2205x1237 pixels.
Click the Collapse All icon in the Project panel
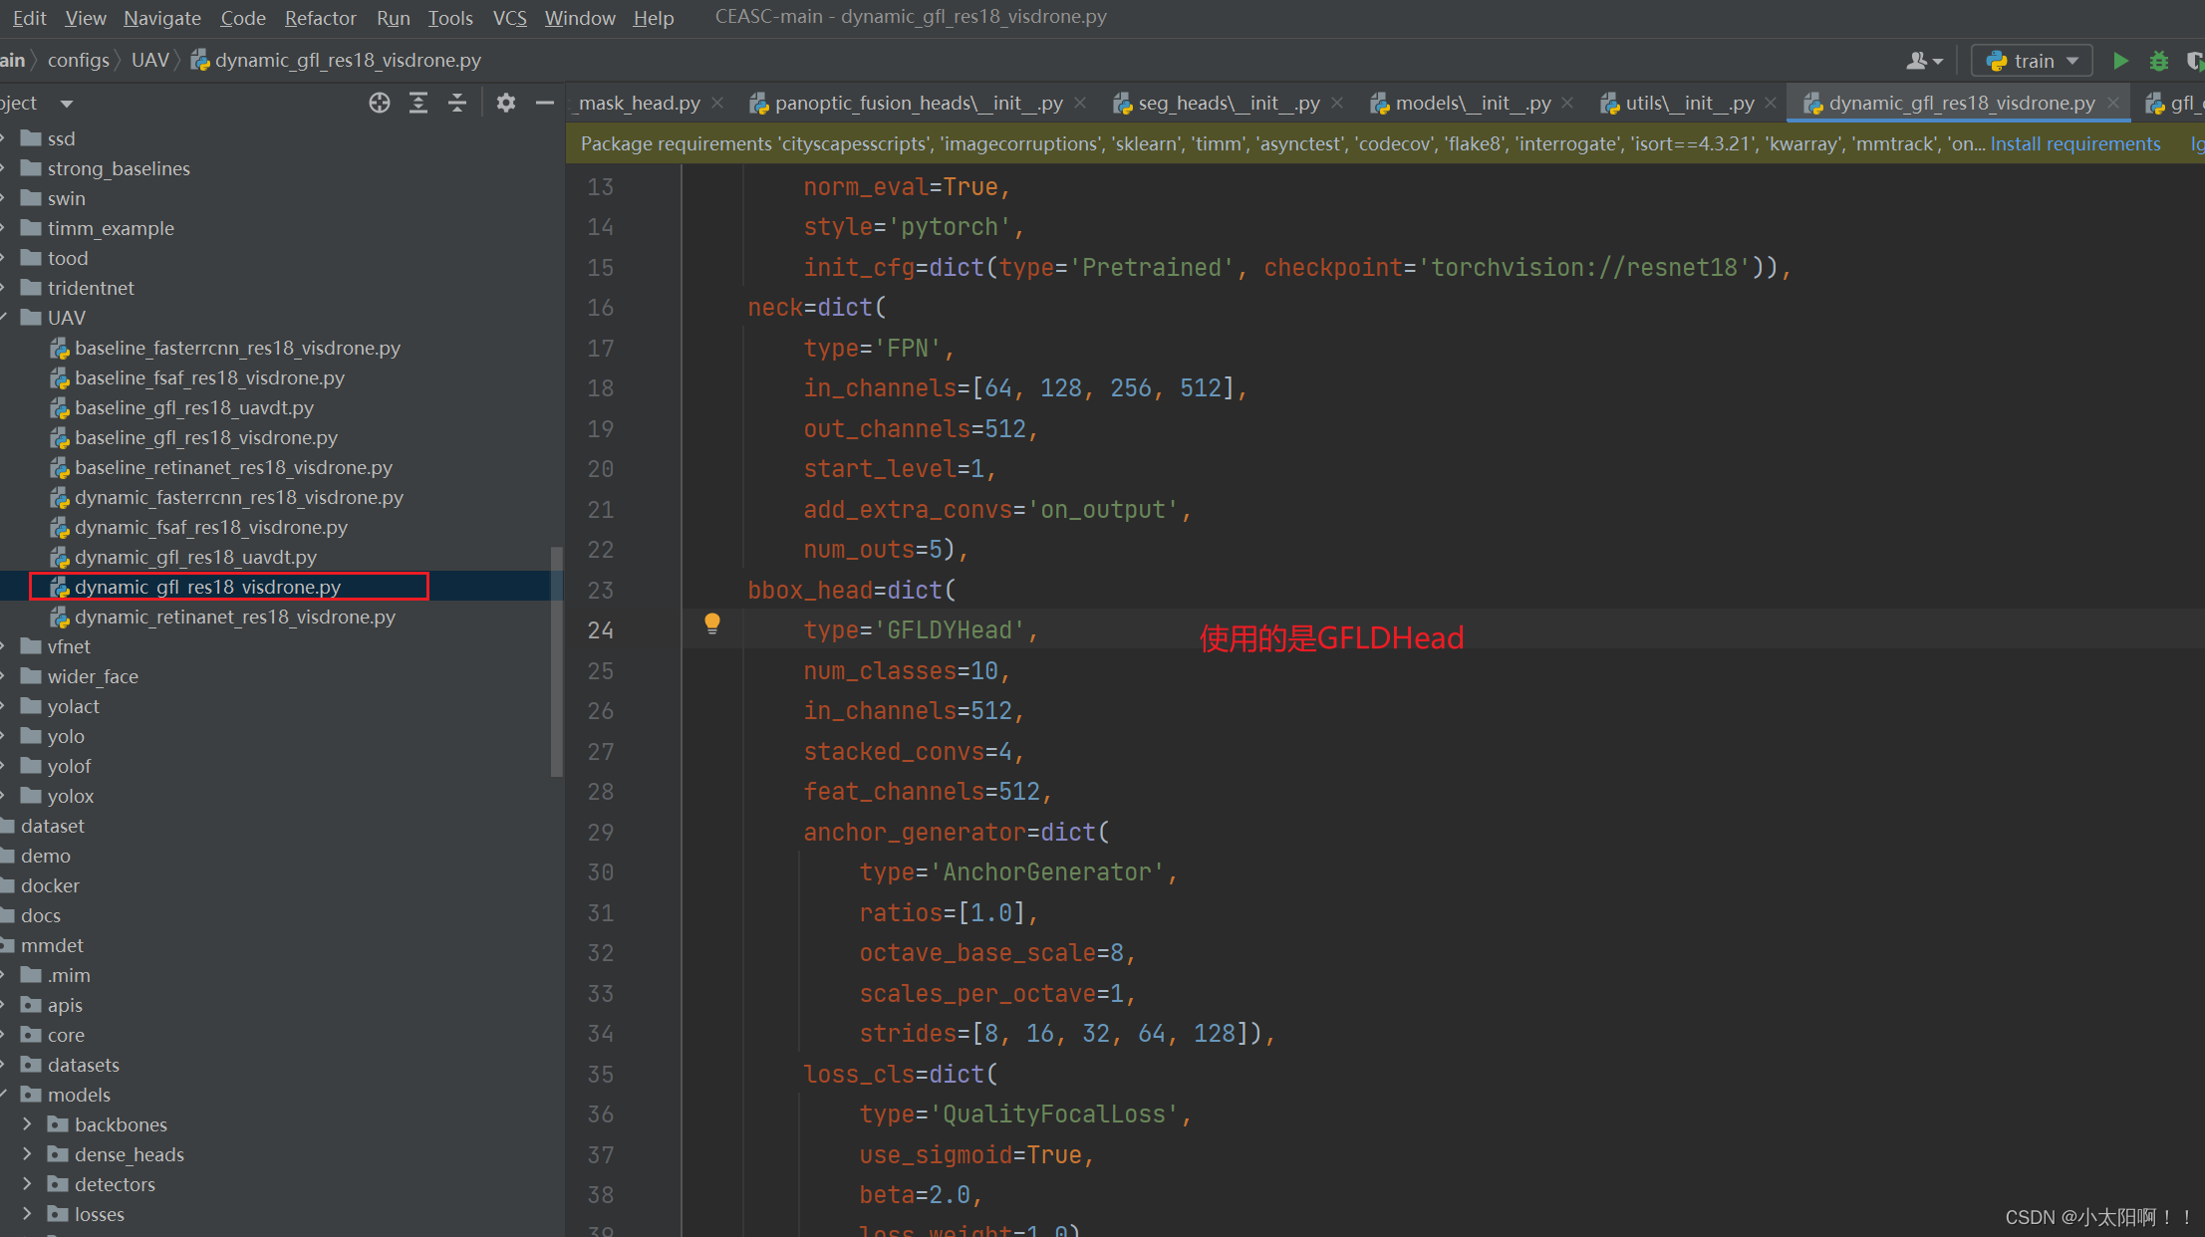coord(457,103)
